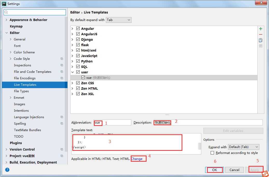Expand the Emmet subsection

pos(11,98)
